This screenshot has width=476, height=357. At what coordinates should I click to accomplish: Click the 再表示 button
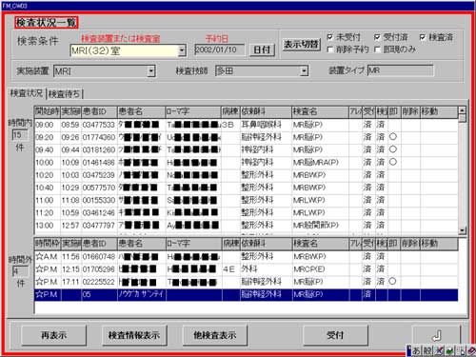click(54, 335)
